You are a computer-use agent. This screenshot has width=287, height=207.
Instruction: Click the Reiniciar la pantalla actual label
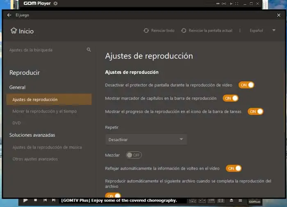click(x=210, y=31)
